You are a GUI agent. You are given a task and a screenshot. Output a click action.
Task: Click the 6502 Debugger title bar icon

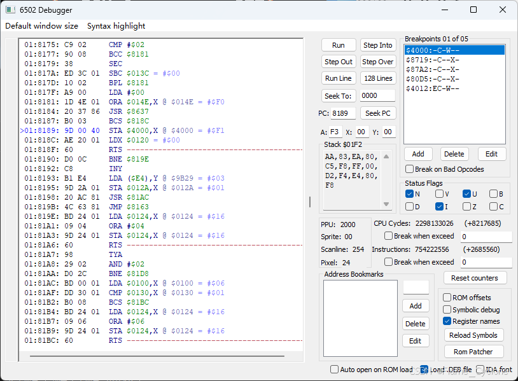coord(10,10)
